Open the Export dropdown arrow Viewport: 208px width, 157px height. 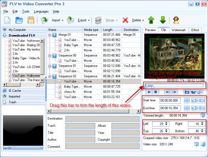pos(89,20)
